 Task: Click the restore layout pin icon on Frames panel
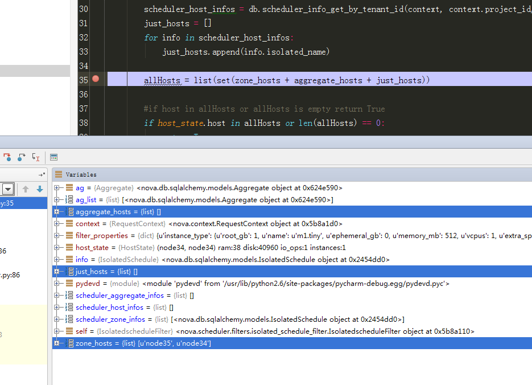pos(42,174)
